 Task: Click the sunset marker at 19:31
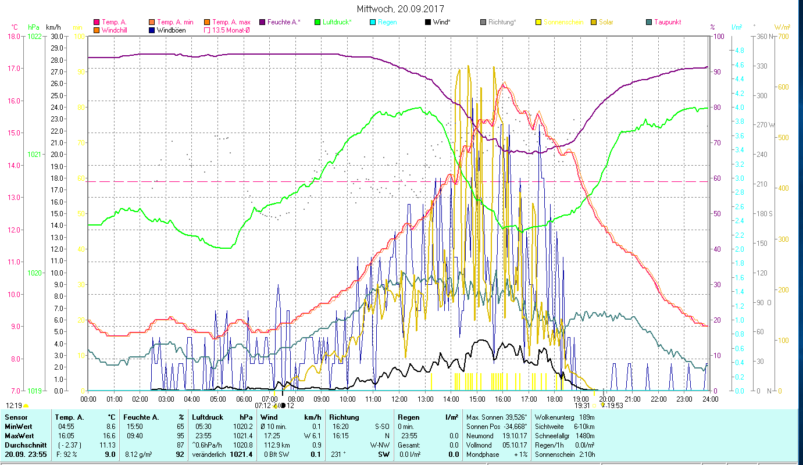(594, 406)
